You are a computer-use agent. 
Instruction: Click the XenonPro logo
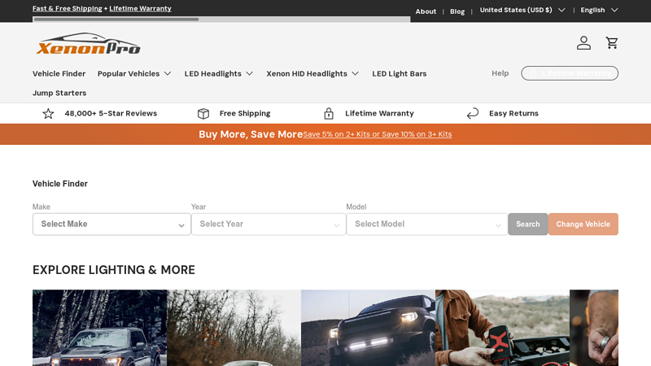click(88, 44)
